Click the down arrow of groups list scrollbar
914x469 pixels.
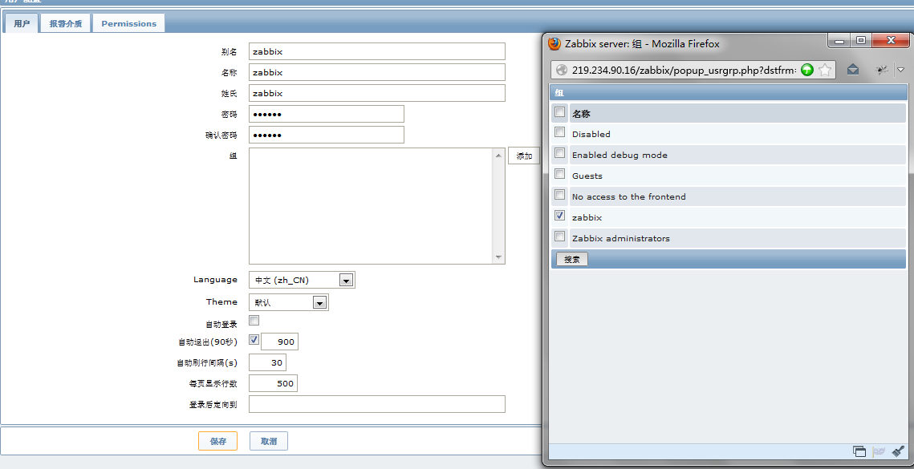[498, 257]
